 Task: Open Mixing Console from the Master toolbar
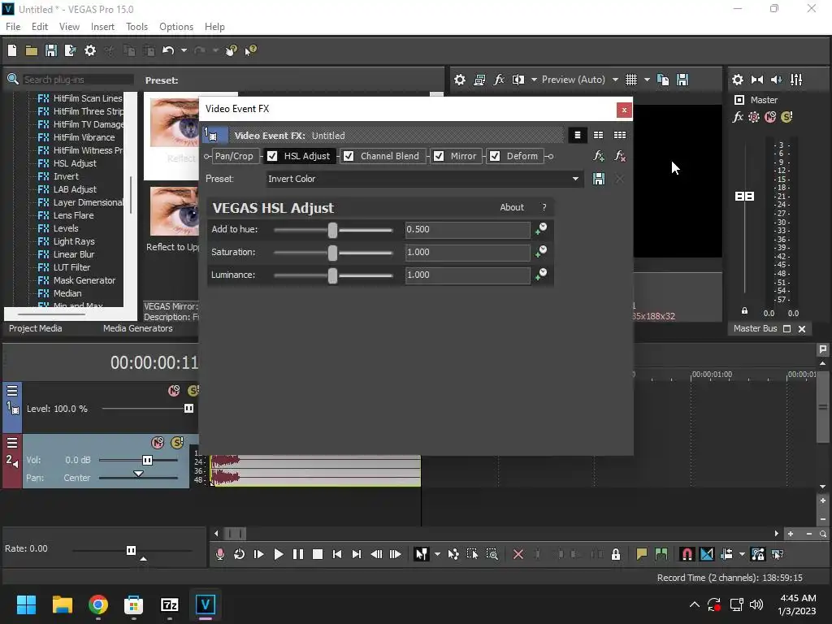coord(796,80)
